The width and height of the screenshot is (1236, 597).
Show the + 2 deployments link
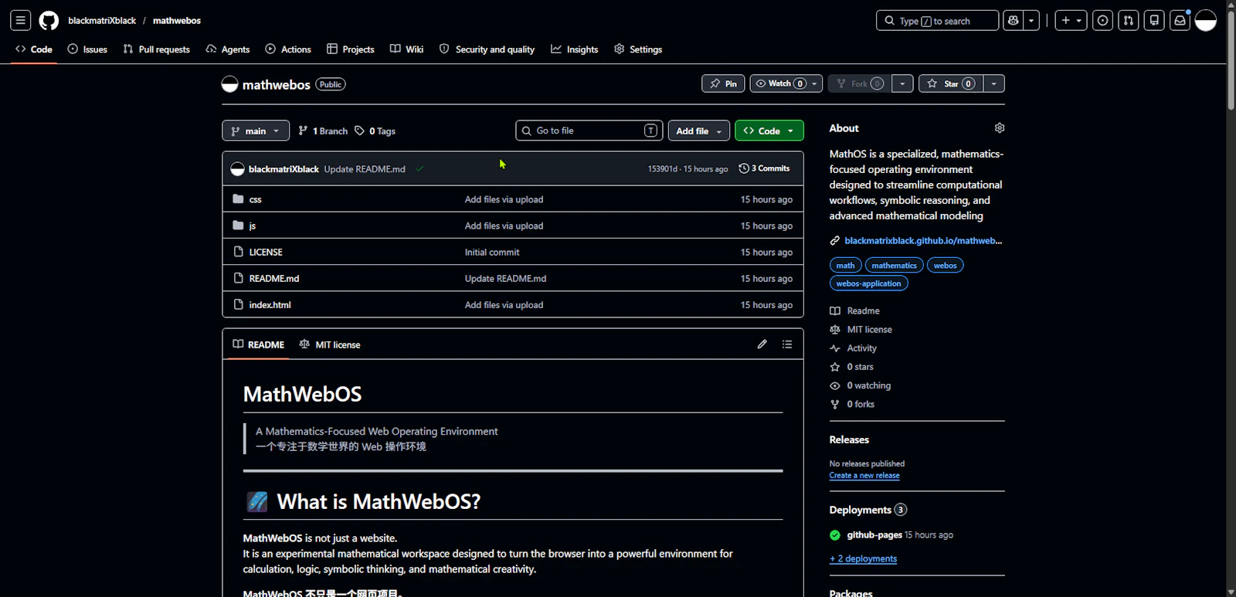pyautogui.click(x=864, y=559)
